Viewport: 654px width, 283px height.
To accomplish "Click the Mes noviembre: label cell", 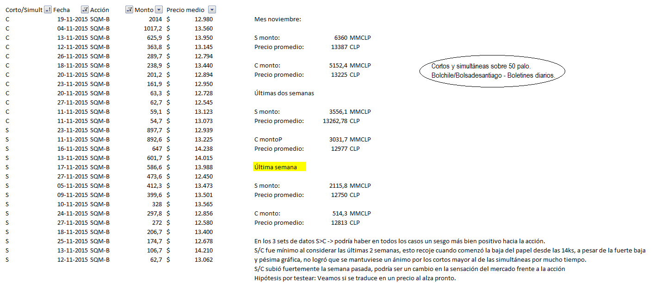I will 278,19.
